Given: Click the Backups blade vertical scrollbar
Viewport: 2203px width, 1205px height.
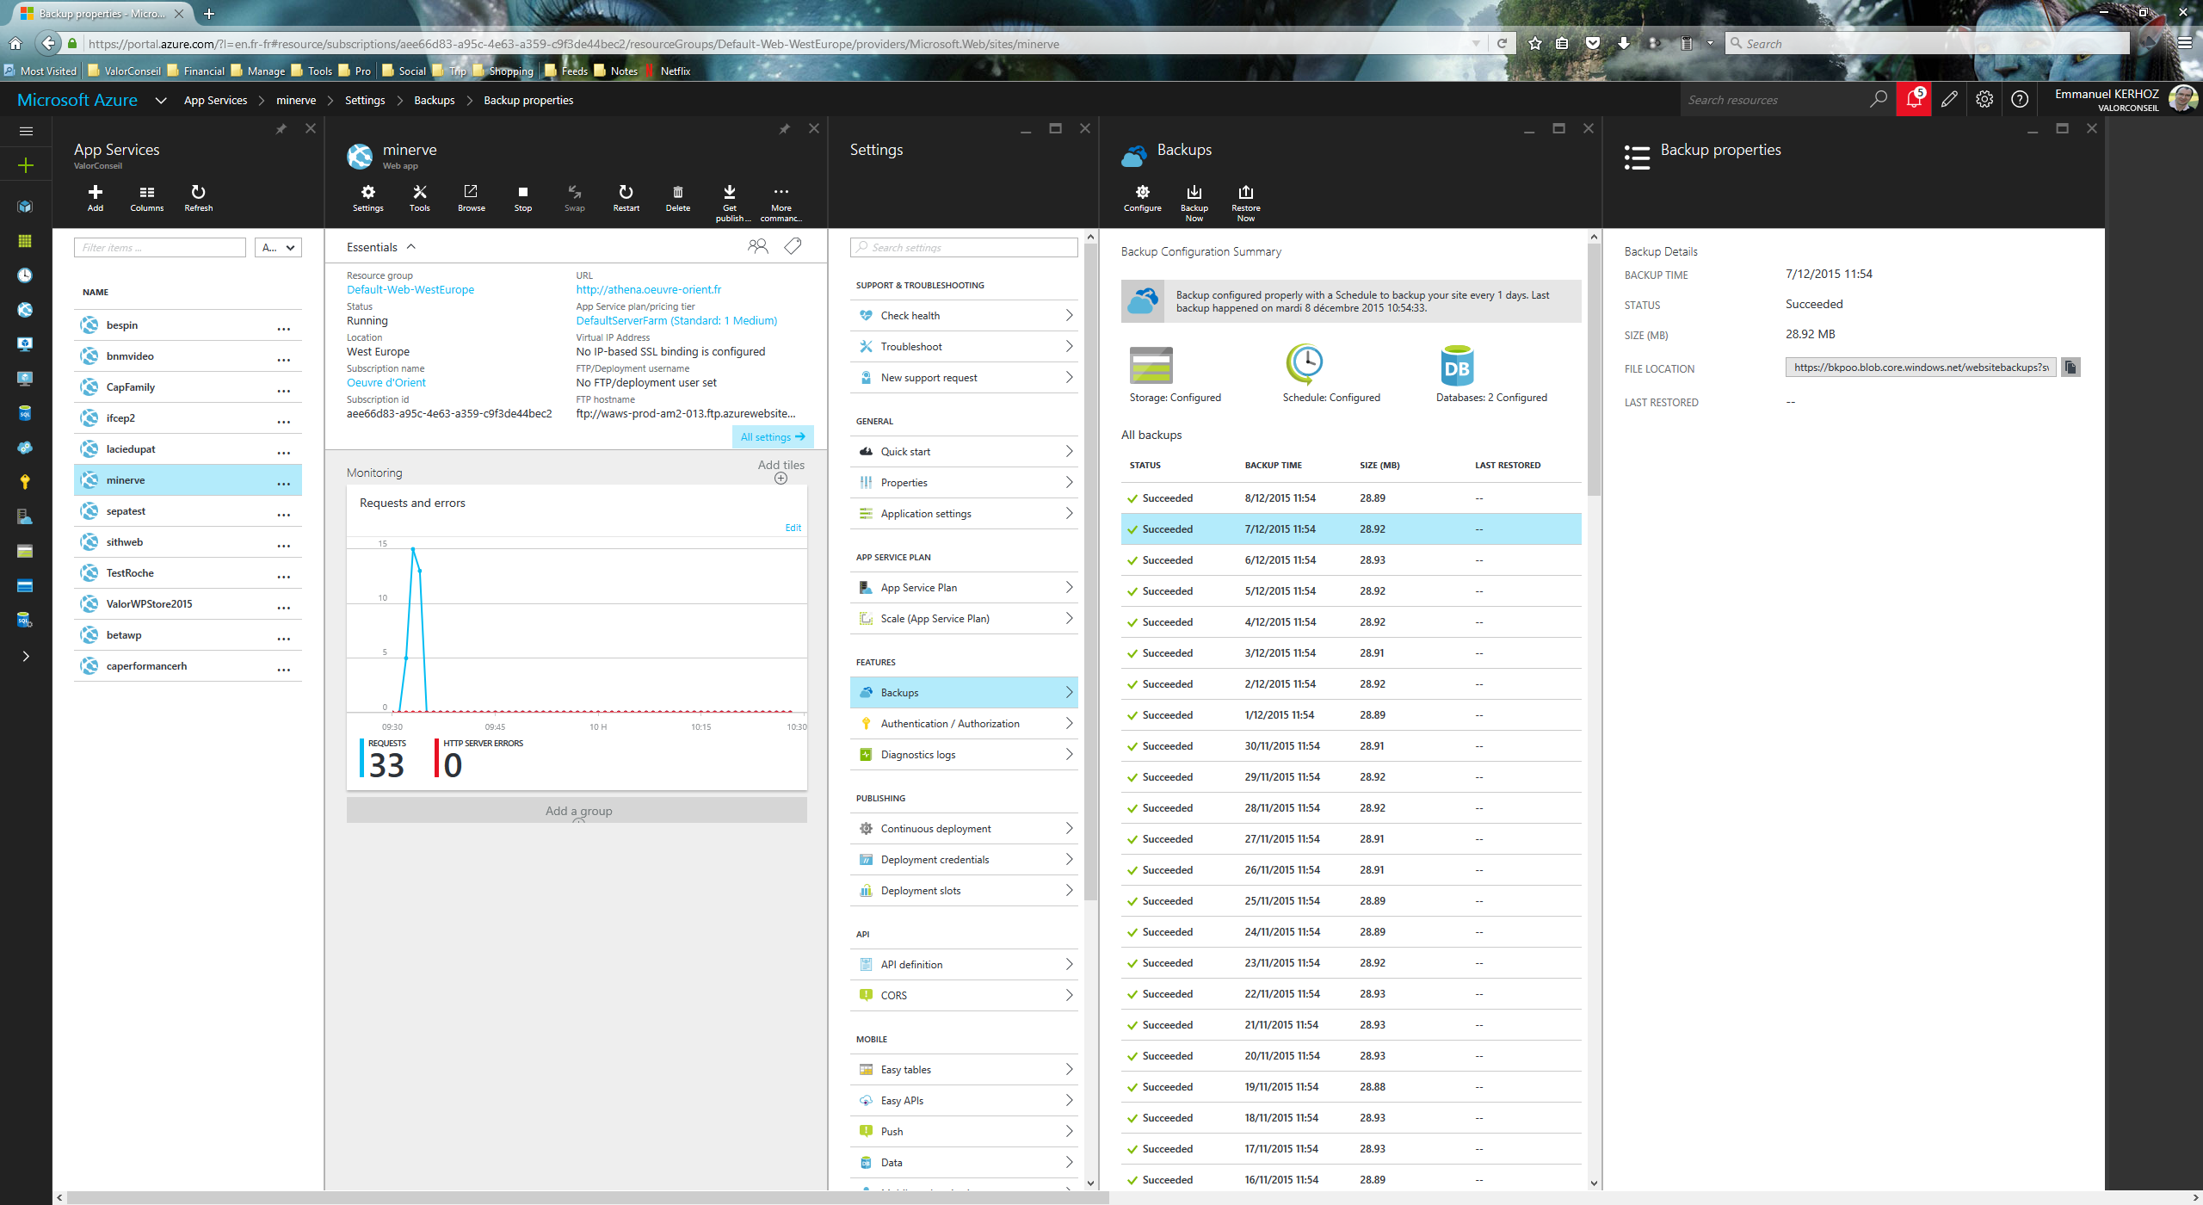Looking at the screenshot, I should 1594,370.
